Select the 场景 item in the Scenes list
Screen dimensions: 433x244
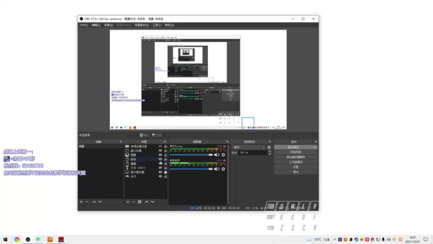coord(101,146)
